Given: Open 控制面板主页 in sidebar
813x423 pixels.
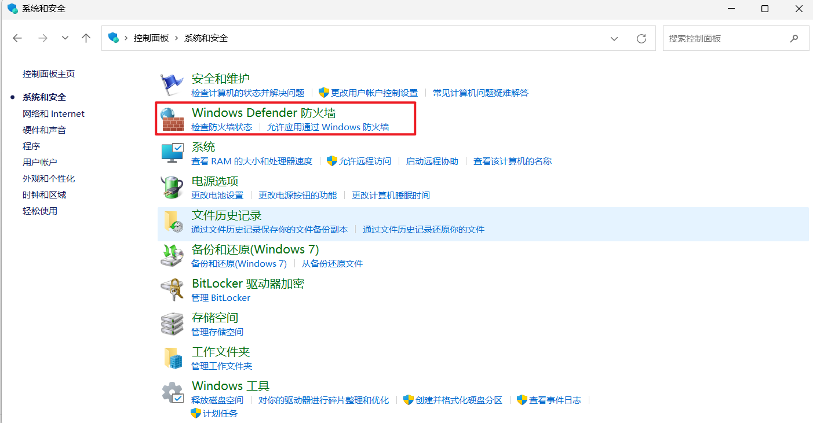Looking at the screenshot, I should click(49, 73).
